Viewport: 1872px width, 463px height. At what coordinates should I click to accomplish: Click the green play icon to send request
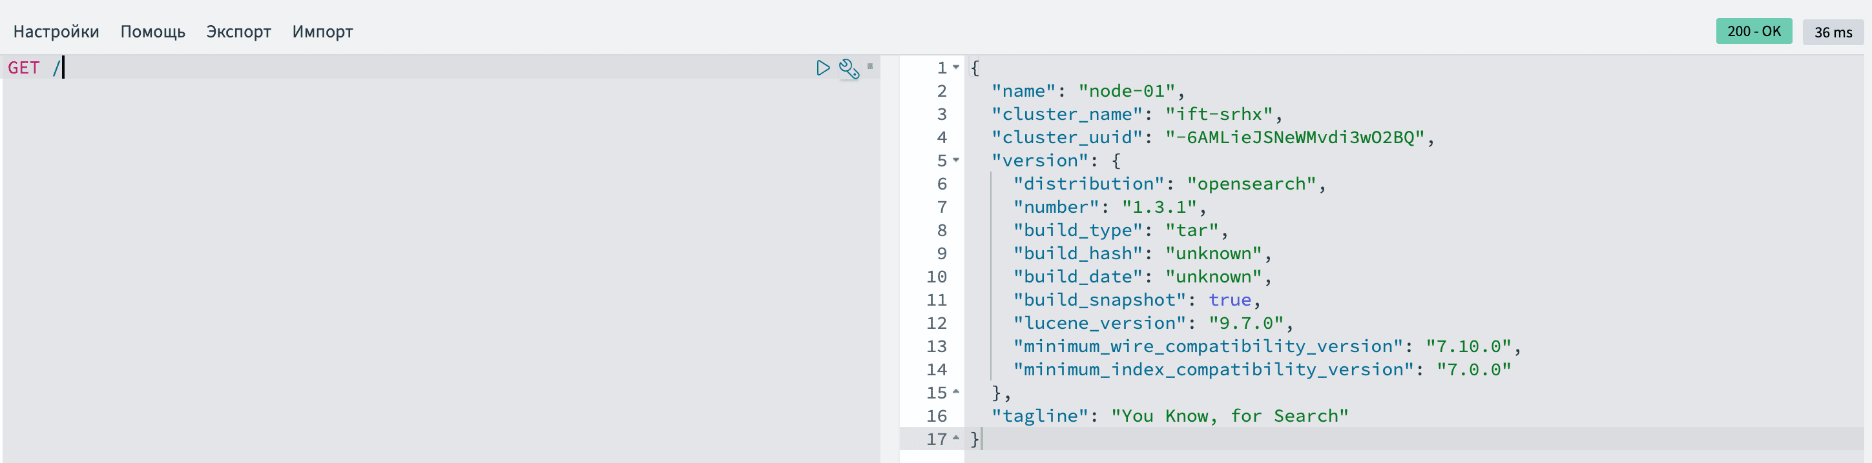pos(823,68)
